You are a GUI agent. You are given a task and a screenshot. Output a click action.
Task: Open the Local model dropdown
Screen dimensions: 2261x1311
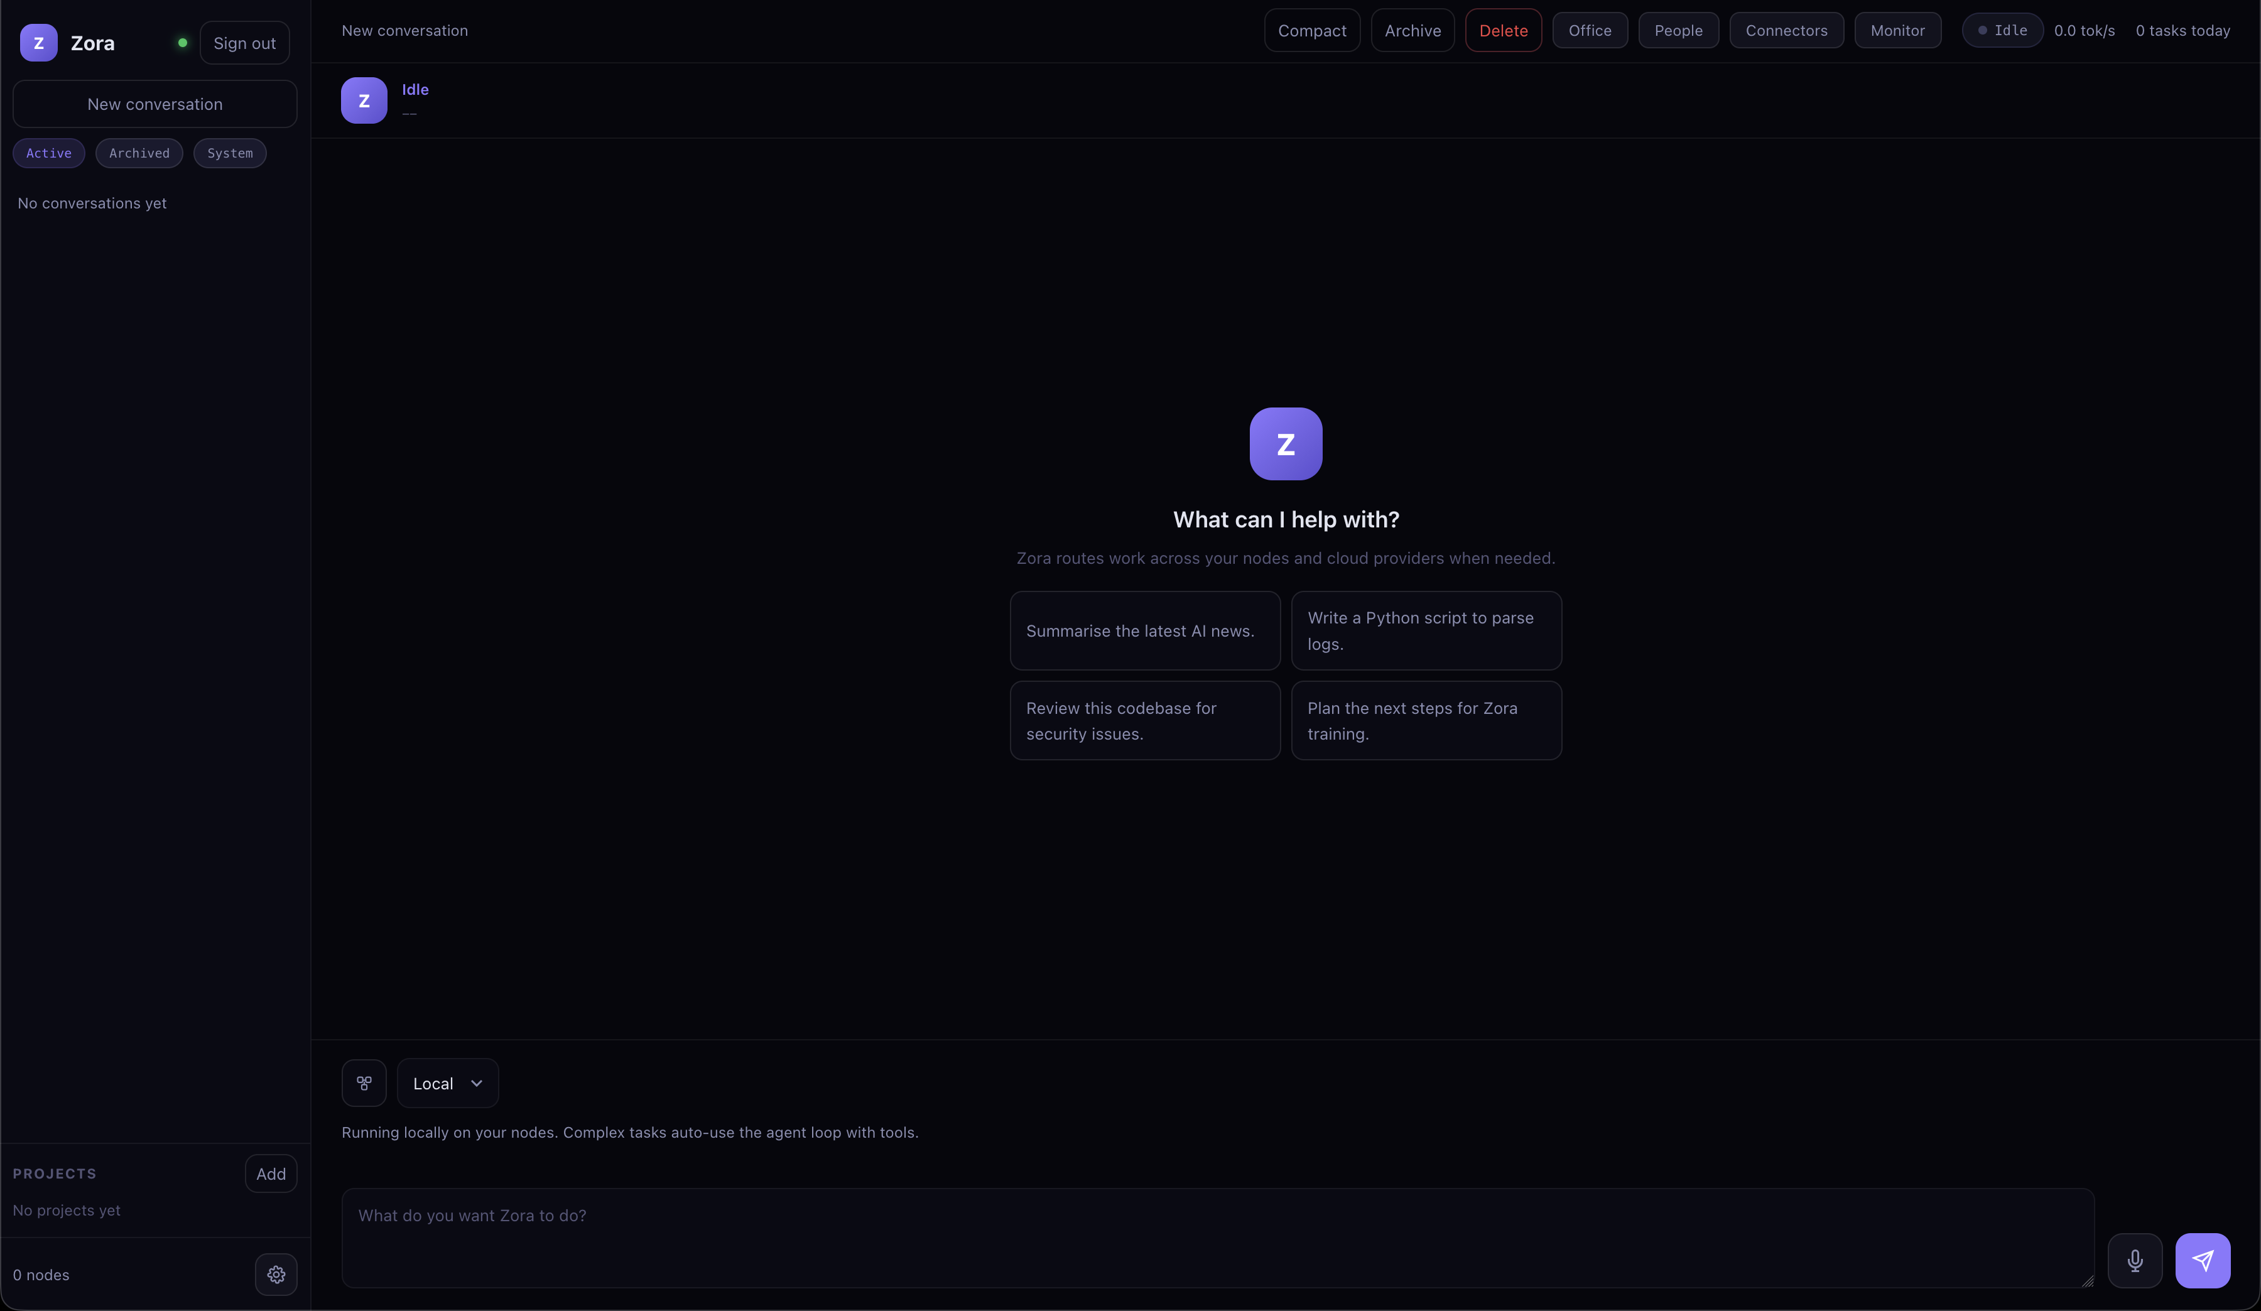click(x=448, y=1083)
